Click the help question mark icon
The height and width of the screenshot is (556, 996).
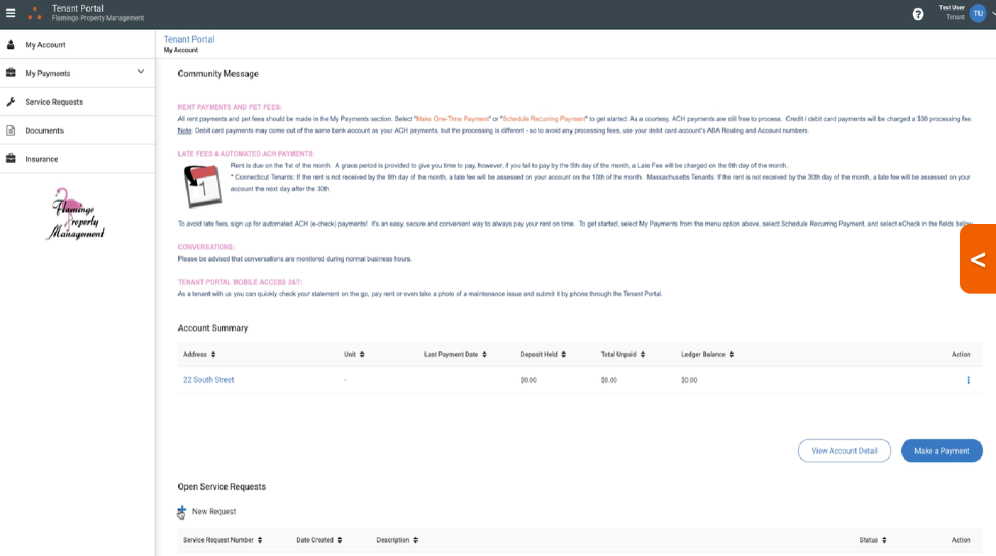tap(917, 13)
